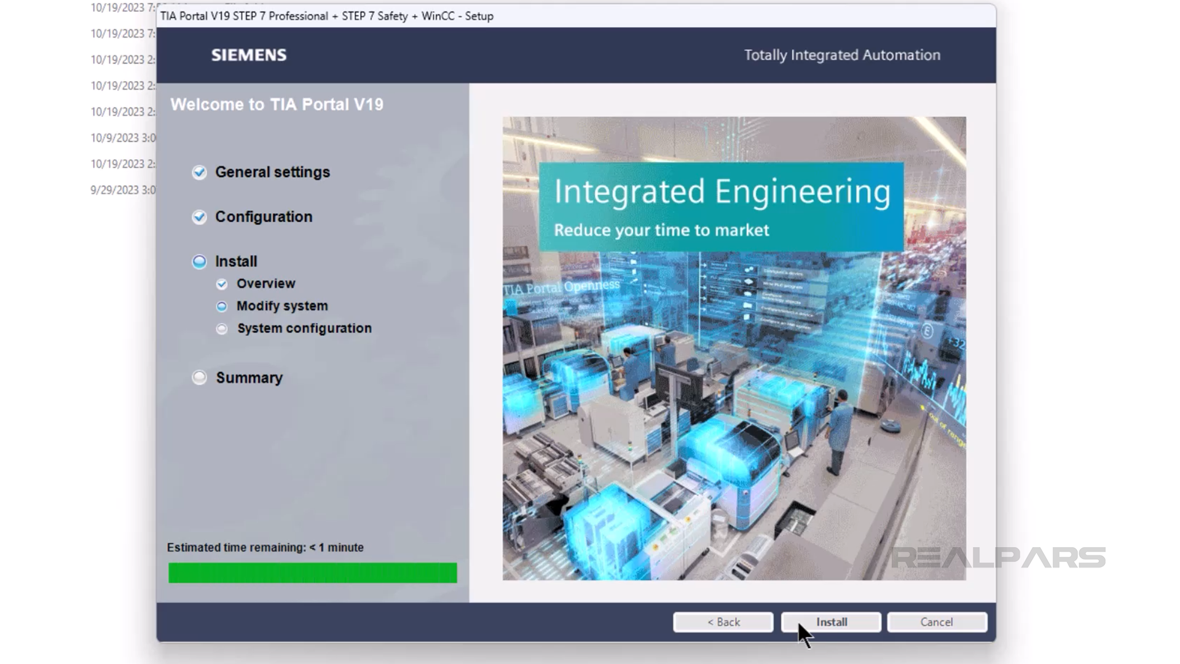Click Totally Integrated Automation header text
This screenshot has width=1180, height=664.
(842, 55)
